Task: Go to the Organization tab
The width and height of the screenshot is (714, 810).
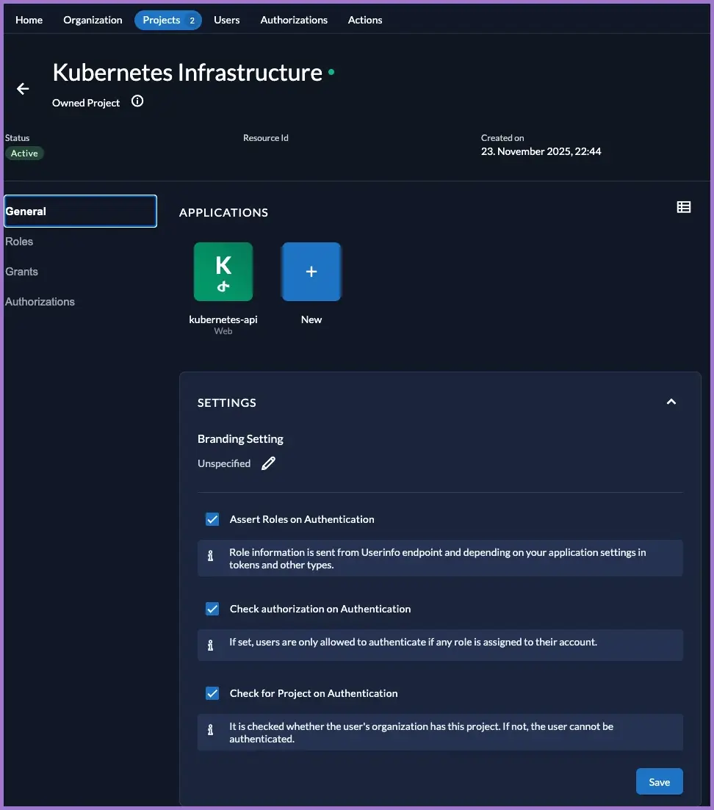Action: pyautogui.click(x=93, y=20)
